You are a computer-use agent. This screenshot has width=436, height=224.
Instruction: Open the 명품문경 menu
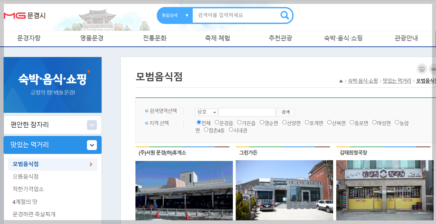(x=92, y=38)
